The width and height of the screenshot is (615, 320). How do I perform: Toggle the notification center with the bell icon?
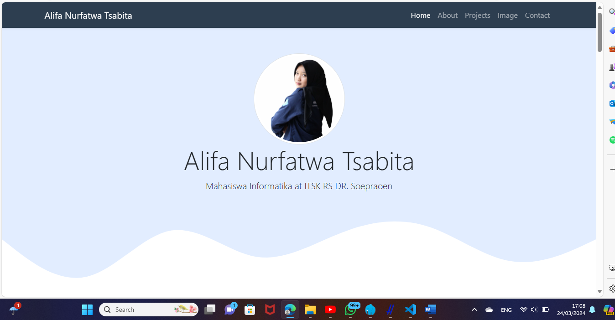point(592,310)
